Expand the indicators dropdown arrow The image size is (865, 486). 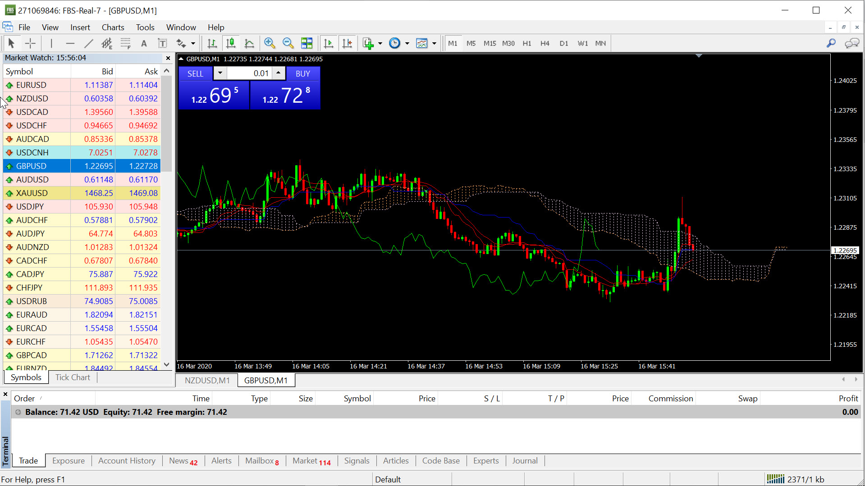point(380,43)
